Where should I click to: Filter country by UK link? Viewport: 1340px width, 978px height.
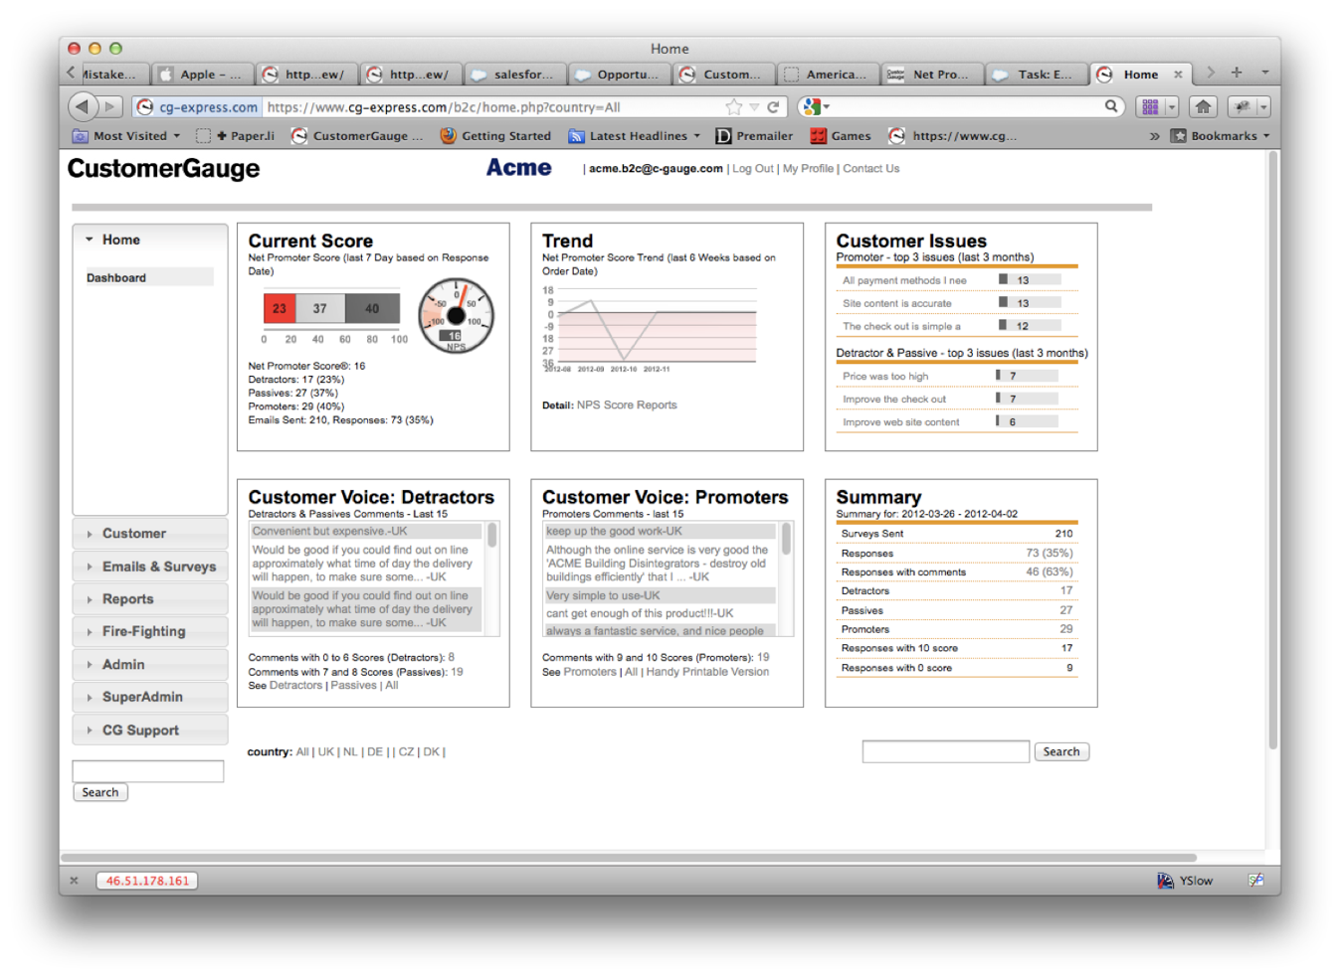click(325, 752)
